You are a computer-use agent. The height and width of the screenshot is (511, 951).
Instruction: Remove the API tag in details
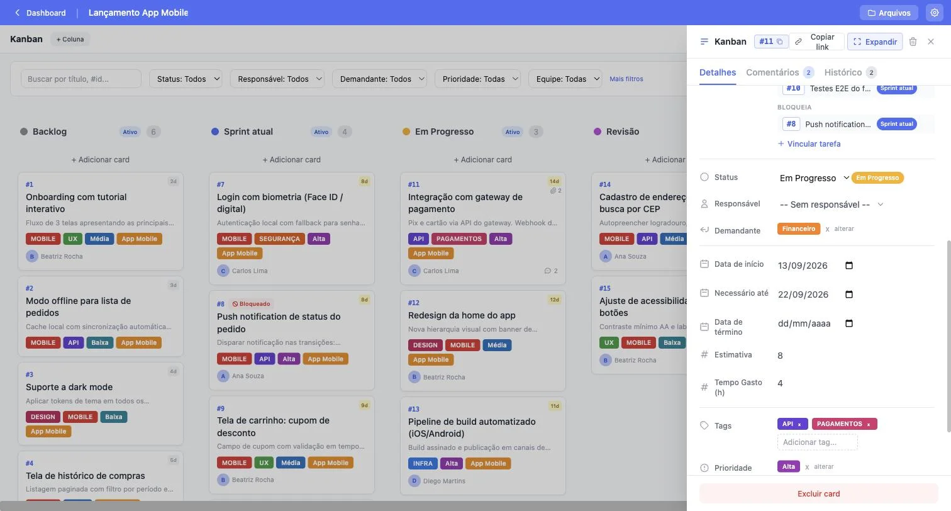(x=799, y=425)
